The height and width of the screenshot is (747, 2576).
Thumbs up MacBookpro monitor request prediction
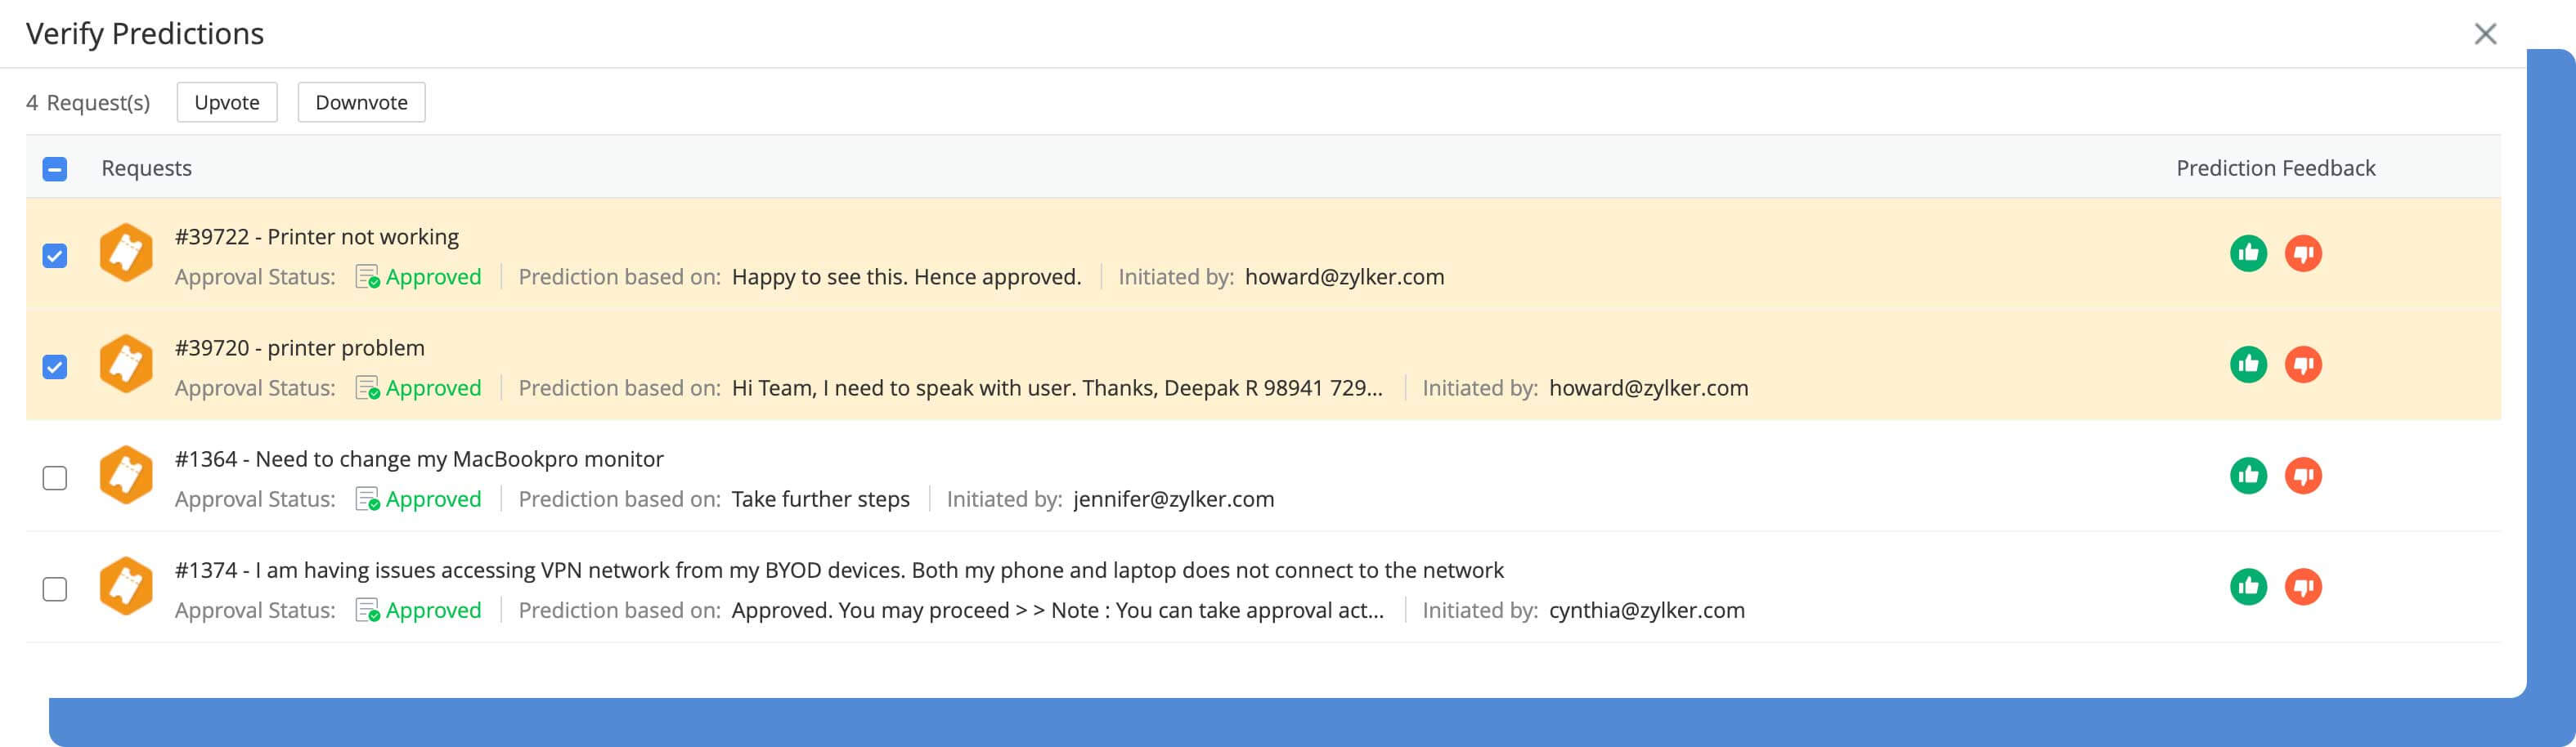2248,475
